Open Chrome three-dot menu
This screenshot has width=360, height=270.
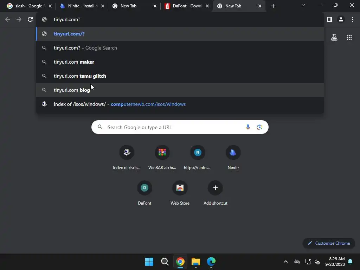(352, 20)
